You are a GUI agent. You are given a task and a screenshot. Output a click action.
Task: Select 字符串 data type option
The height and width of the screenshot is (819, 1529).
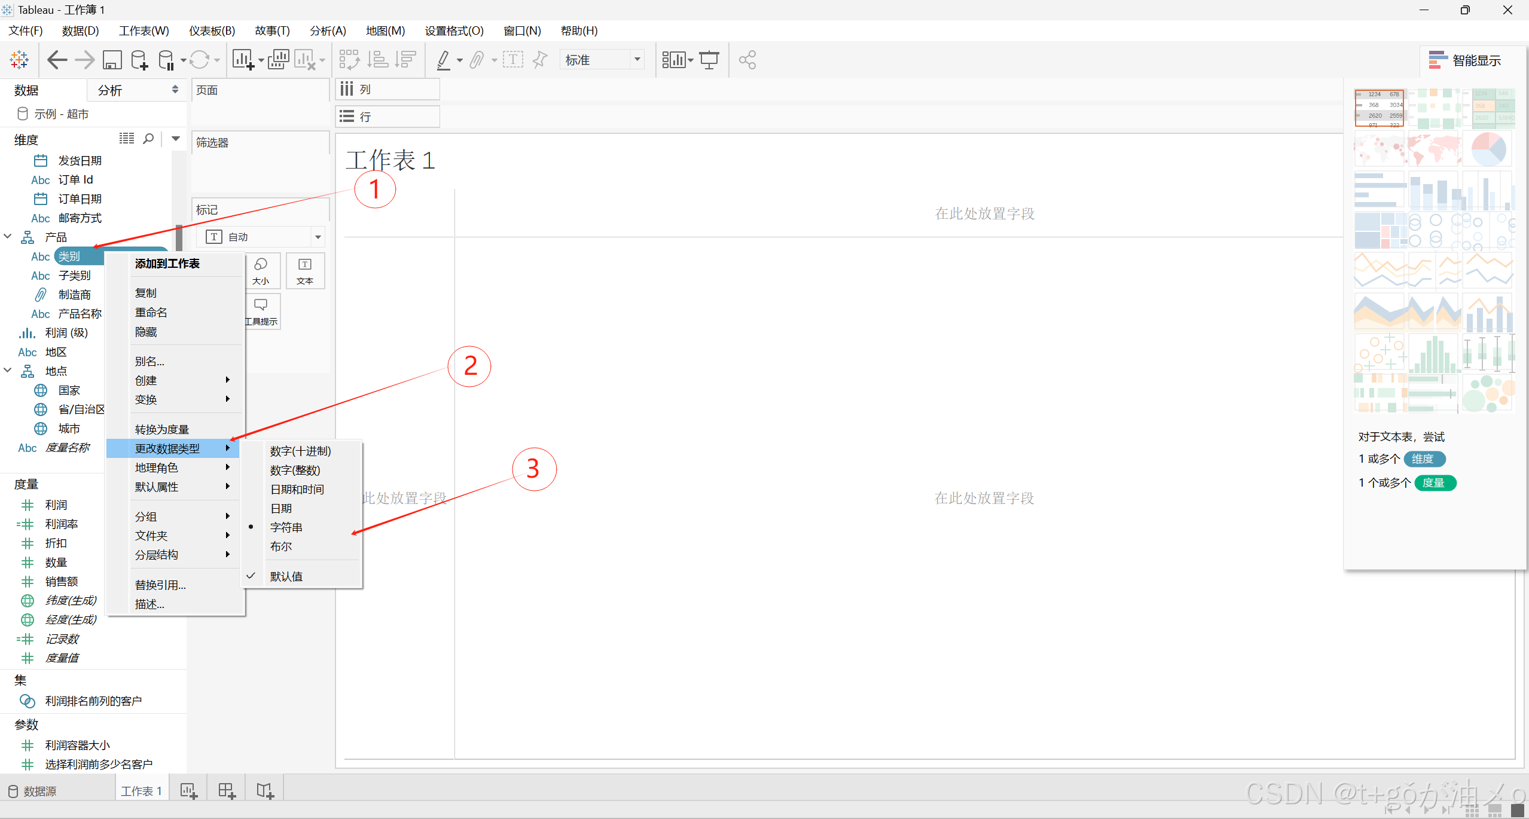[286, 527]
